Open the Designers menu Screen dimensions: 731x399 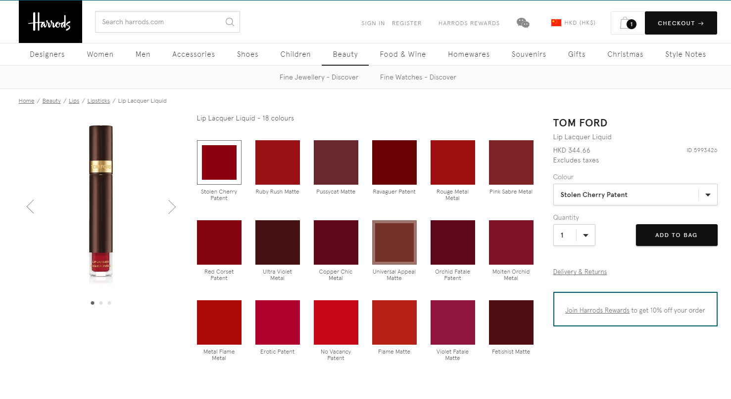coord(47,54)
